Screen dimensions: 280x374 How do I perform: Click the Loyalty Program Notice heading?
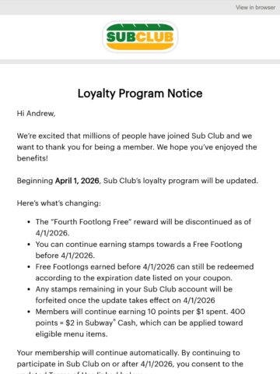(140, 93)
